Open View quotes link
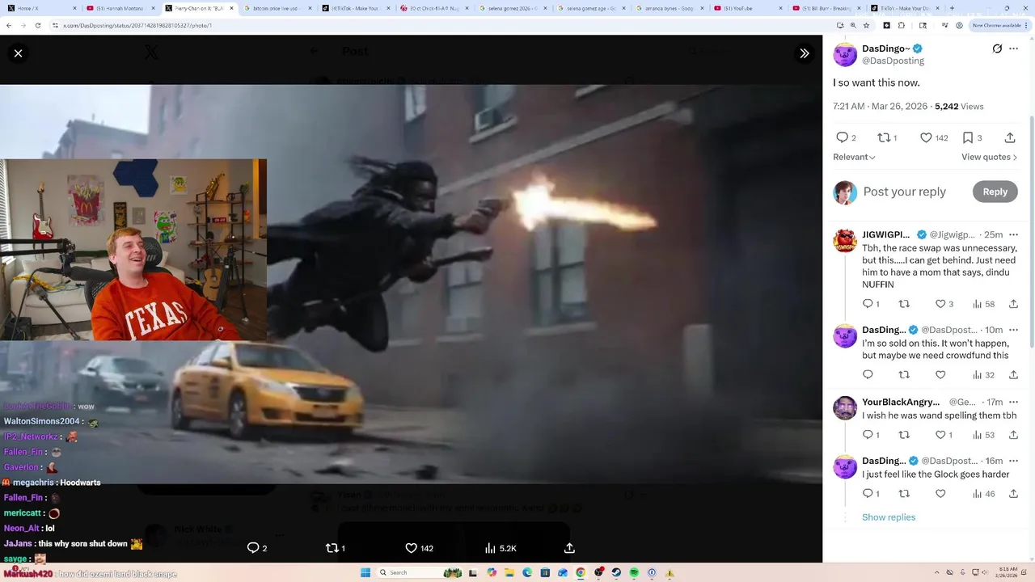 coord(989,157)
